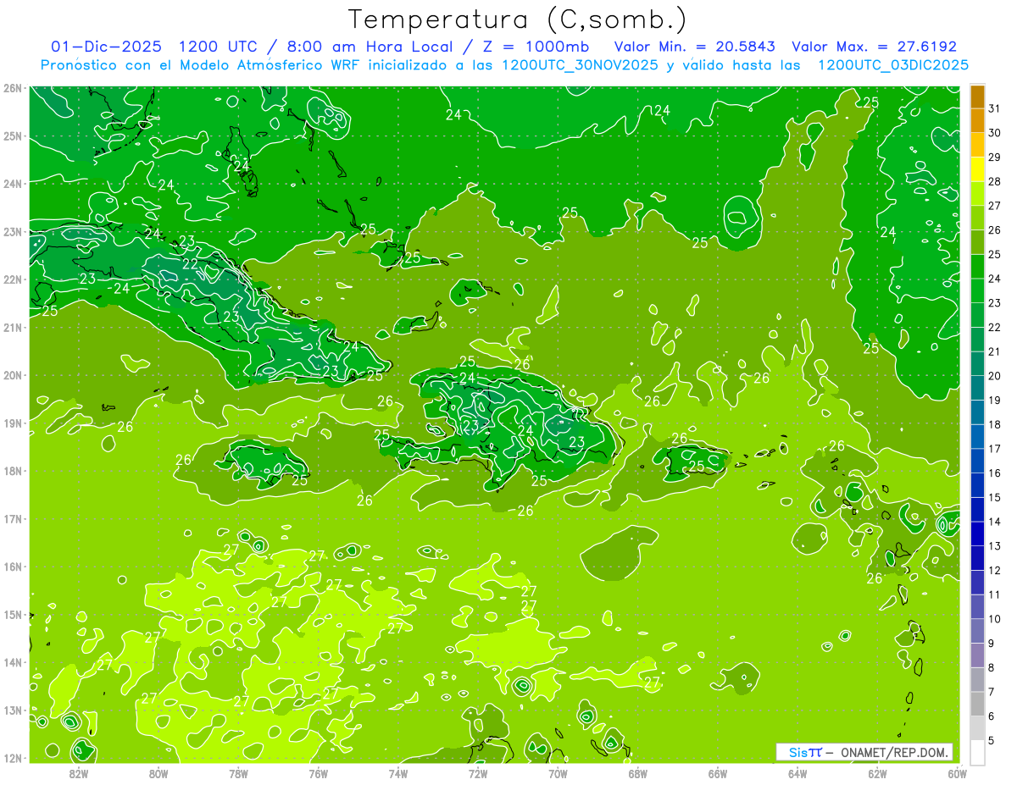Click the "68W" longitude axis label
1017x785 pixels.
point(638,773)
